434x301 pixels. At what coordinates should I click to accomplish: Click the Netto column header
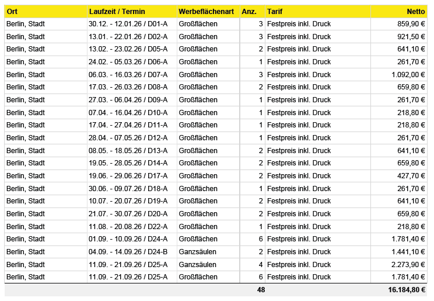pos(416,12)
